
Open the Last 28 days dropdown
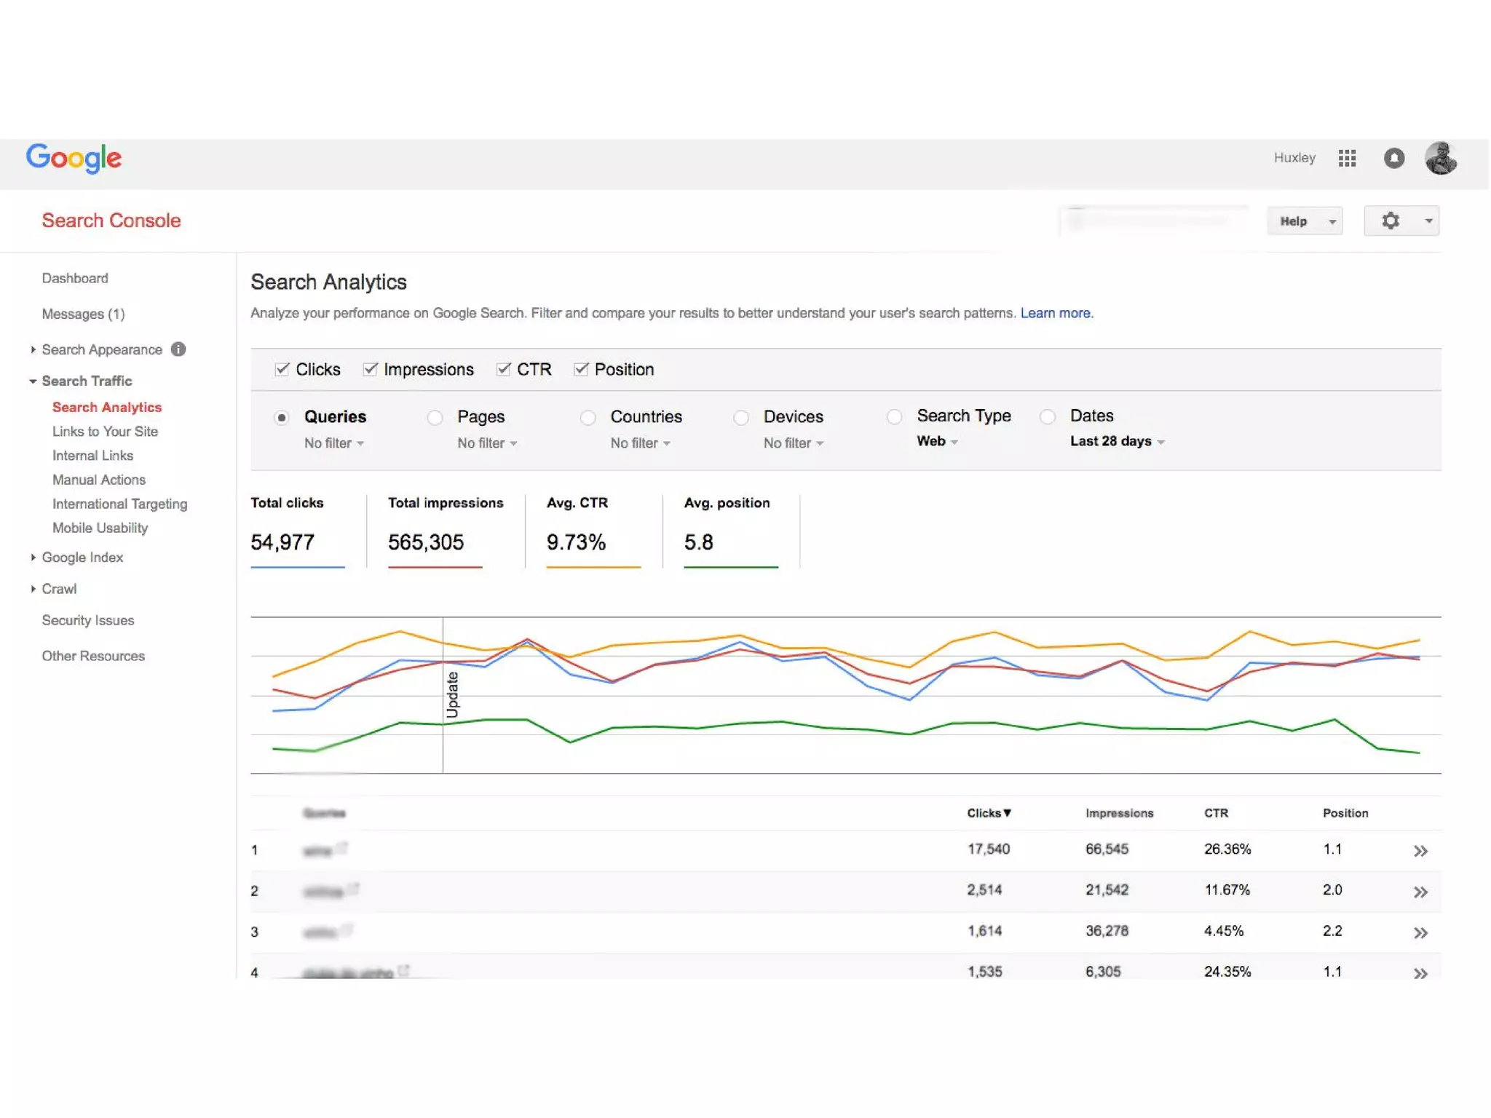coord(1117,441)
